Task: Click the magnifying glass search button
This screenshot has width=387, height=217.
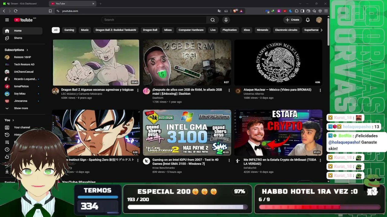Action: coord(213,20)
